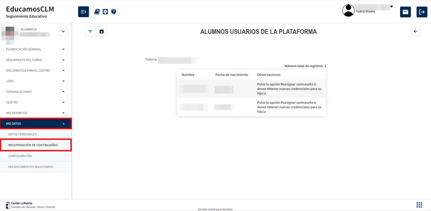Go back using the left arrow icon
This screenshot has height=211, width=431.
coord(416,31)
